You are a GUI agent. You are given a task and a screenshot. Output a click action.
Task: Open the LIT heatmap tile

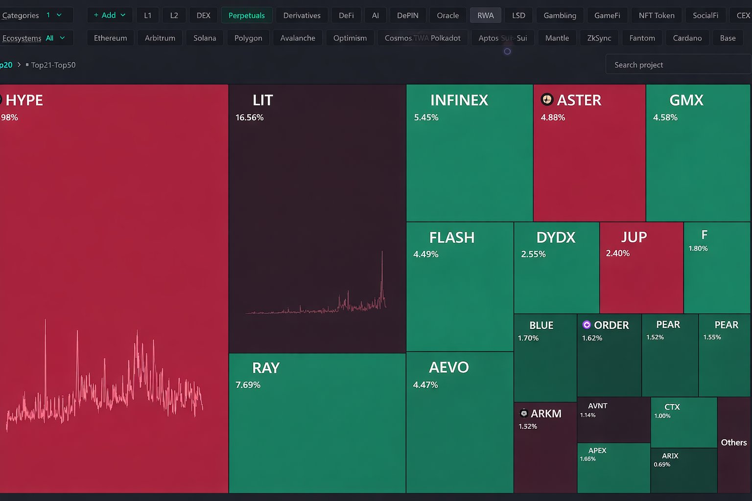pos(317,219)
